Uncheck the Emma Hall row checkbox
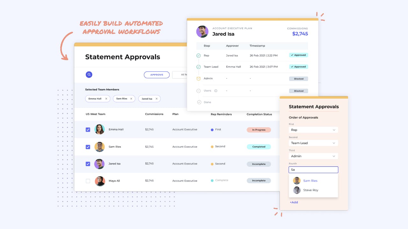The height and width of the screenshot is (229, 408). 88,129
